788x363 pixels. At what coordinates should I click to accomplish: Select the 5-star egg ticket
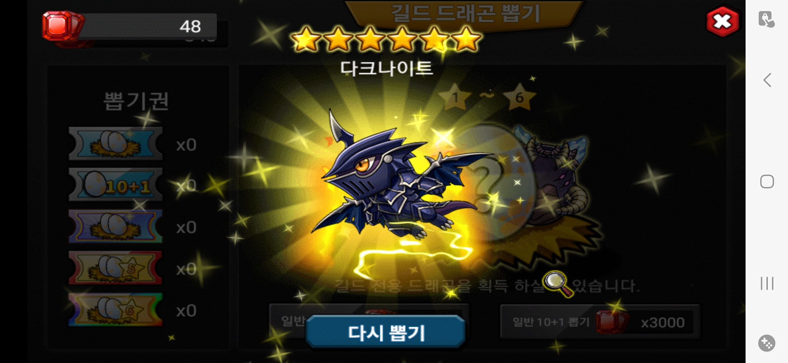coord(116,268)
